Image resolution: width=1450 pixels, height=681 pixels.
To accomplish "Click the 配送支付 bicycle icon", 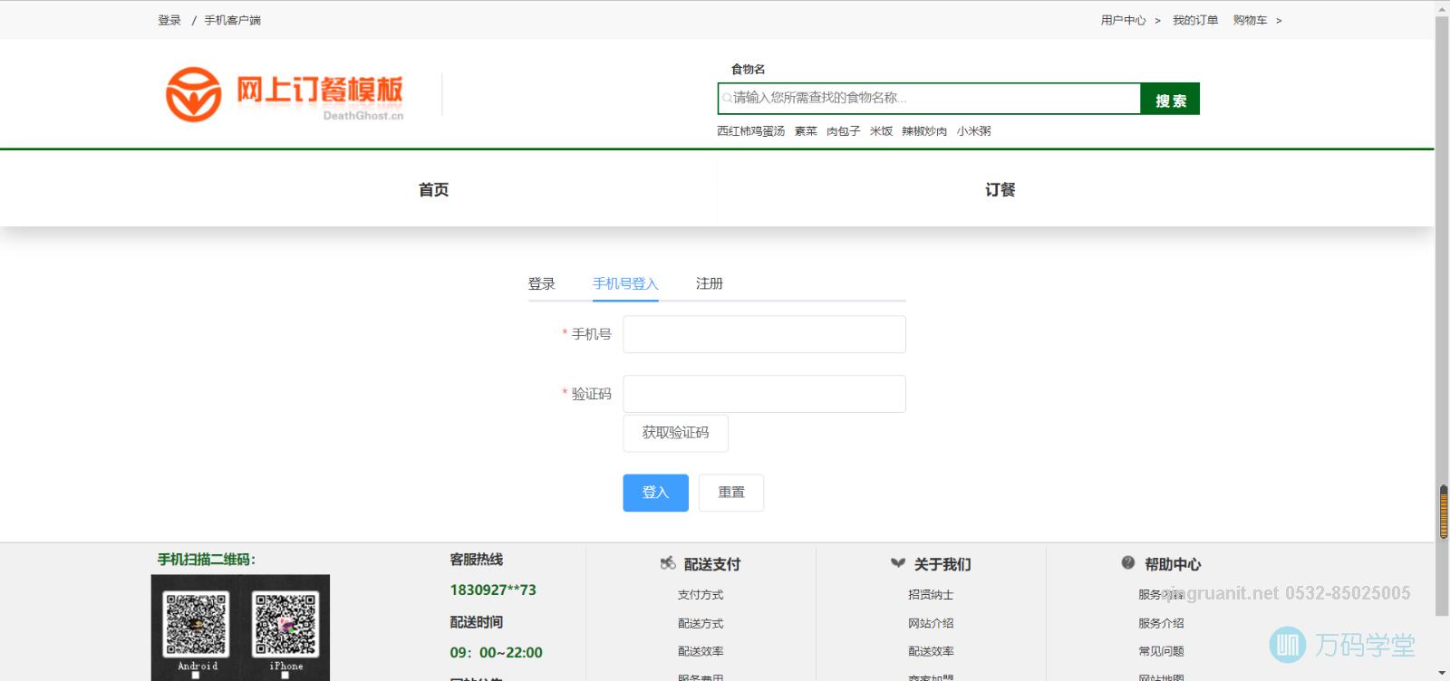I will 668,563.
